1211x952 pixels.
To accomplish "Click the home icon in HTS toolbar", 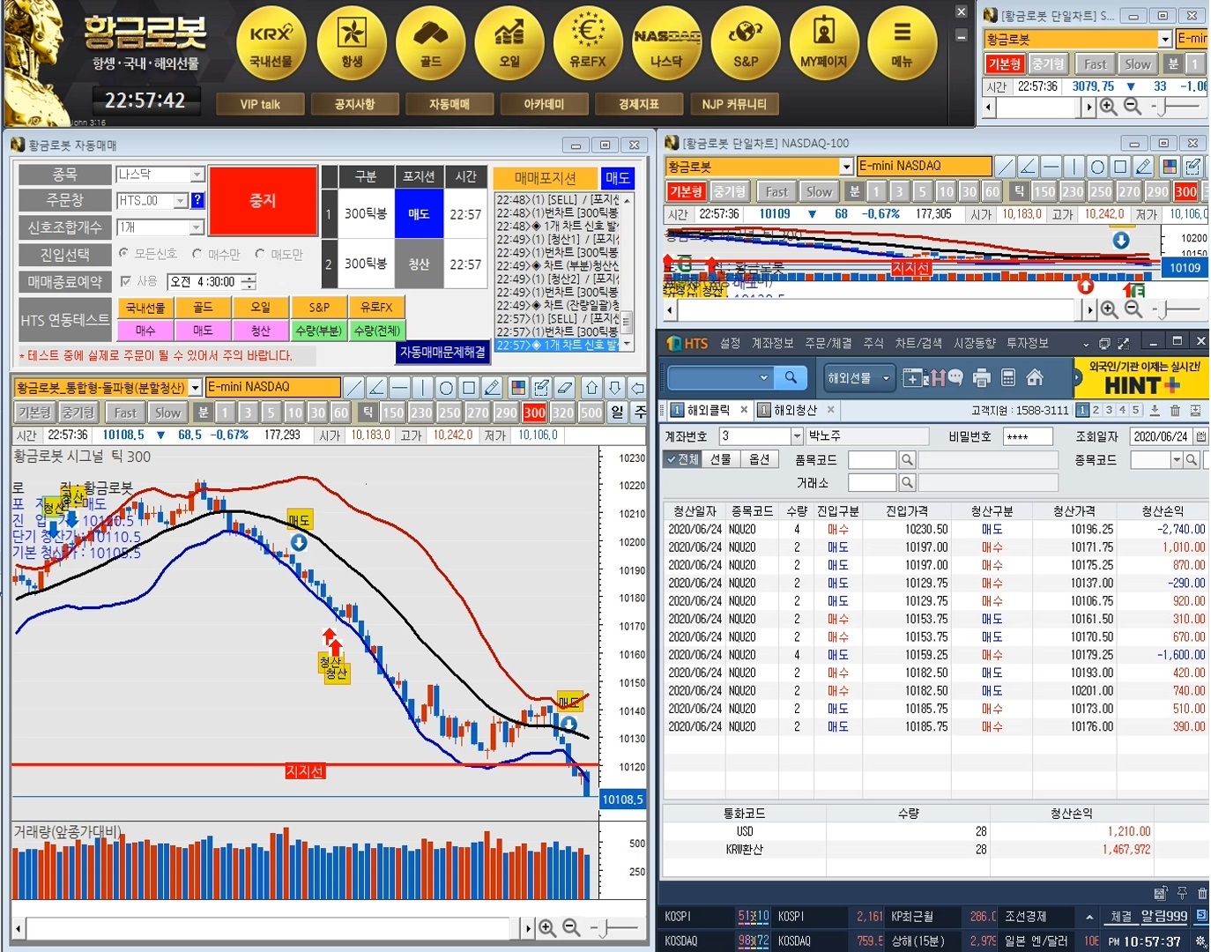I will pos(1035,378).
